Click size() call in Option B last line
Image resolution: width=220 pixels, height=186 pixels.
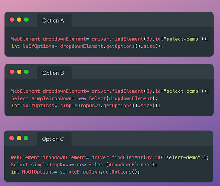[149, 106]
